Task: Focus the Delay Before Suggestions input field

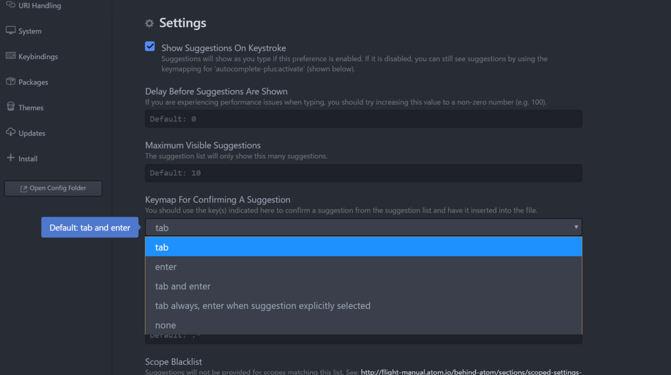Action: coord(363,119)
